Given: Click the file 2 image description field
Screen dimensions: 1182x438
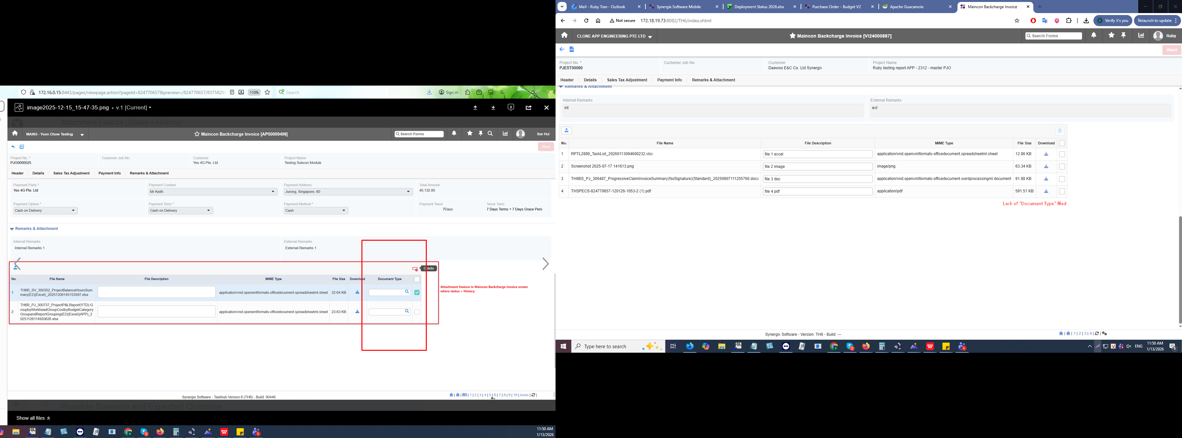Looking at the screenshot, I should [817, 167].
